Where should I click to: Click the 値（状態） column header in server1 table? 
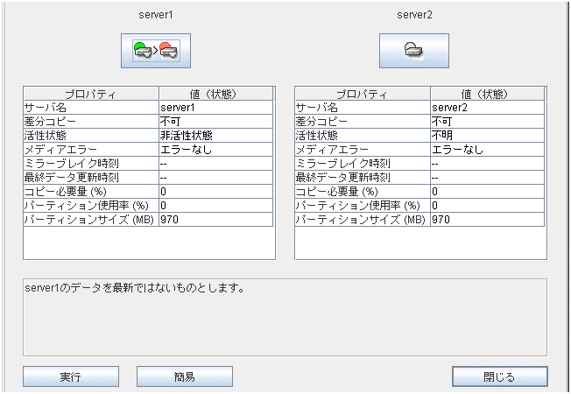[x=215, y=94]
